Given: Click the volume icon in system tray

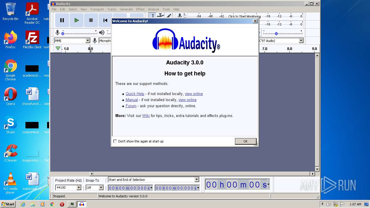Looking at the screenshot, I should tap(329, 204).
